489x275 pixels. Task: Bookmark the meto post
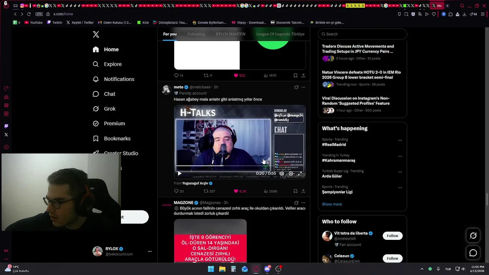point(295,191)
